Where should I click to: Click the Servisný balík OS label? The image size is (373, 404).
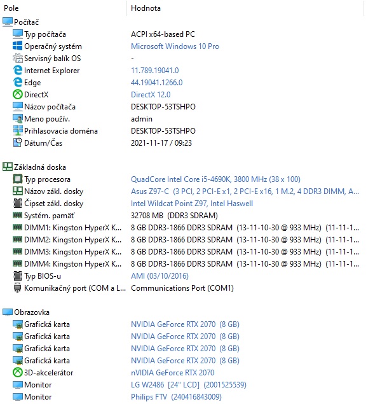tap(53, 59)
